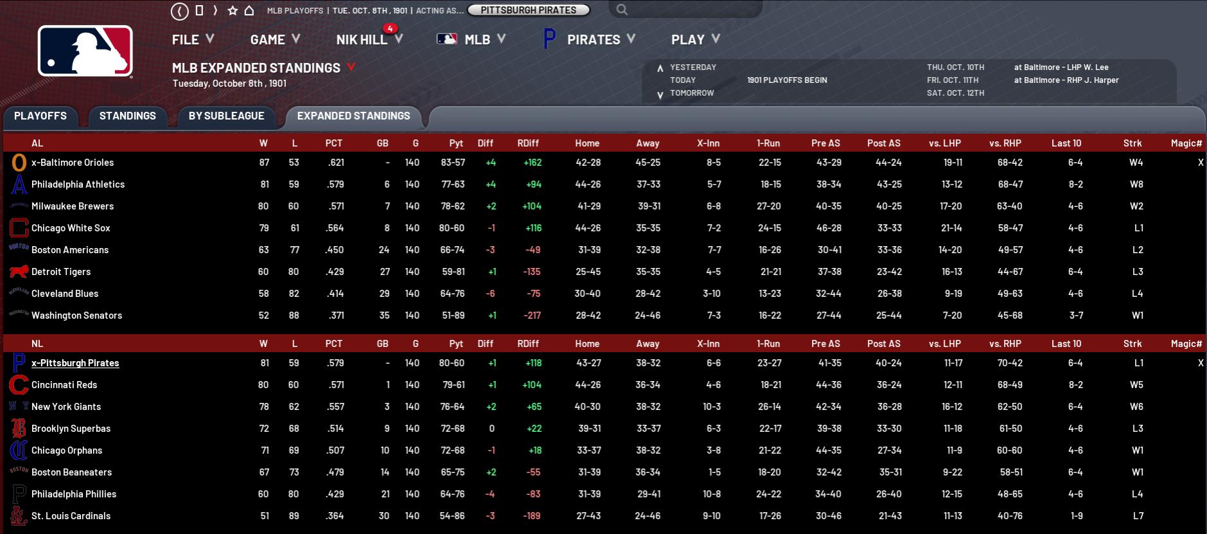Viewport: 1207px width, 534px height.
Task: Switch to the BY SUBLEAGUE tab
Action: pyautogui.click(x=226, y=116)
